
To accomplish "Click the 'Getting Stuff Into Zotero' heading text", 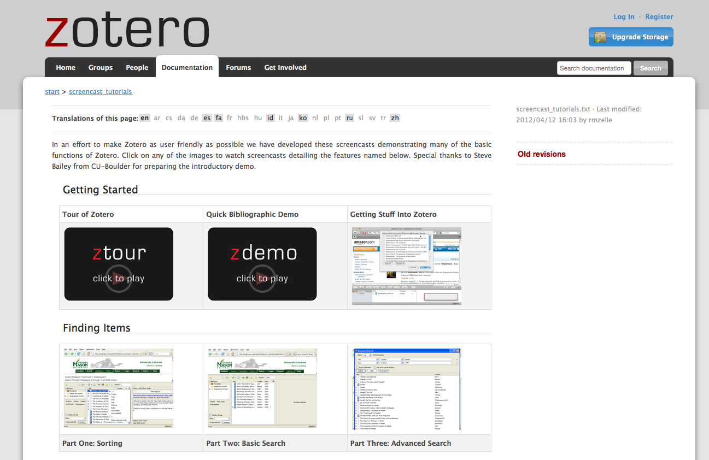I will (394, 214).
